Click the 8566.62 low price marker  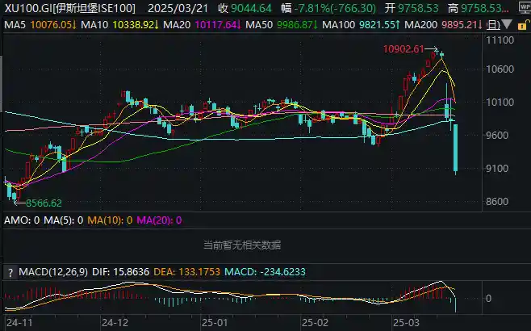(44, 203)
